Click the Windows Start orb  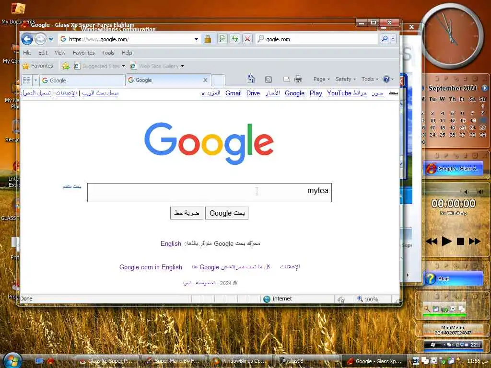tap(12, 360)
